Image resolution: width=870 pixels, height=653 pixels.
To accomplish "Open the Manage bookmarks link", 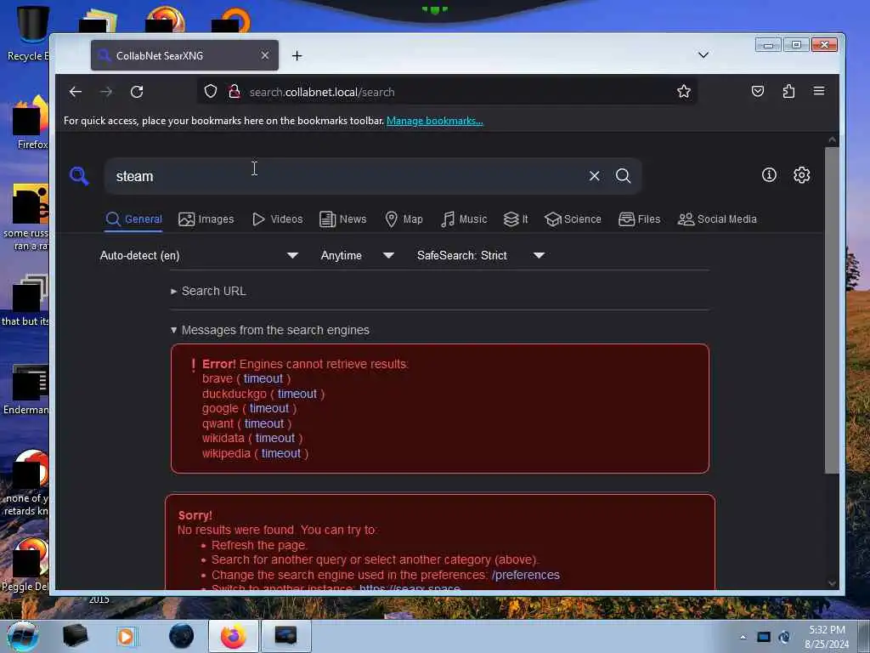I will [434, 121].
